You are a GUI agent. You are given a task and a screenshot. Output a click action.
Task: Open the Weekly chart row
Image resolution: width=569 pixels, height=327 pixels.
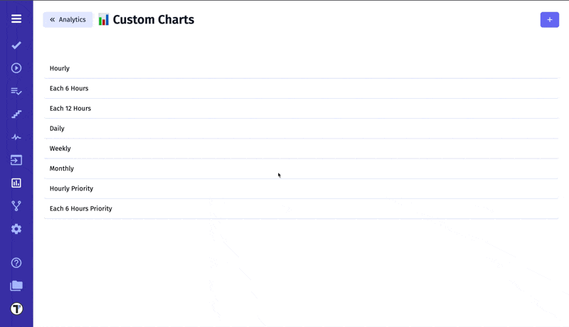point(60,149)
